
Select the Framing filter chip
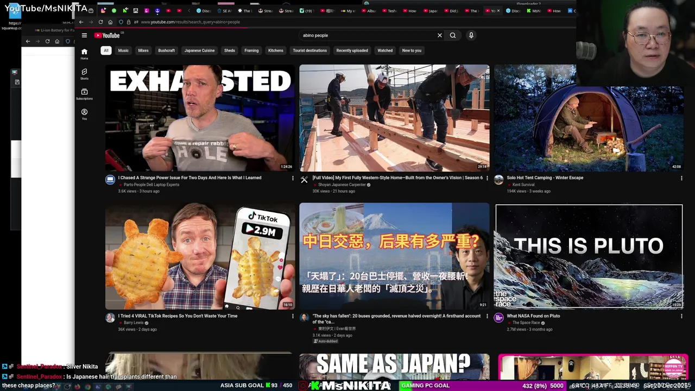coord(251,51)
